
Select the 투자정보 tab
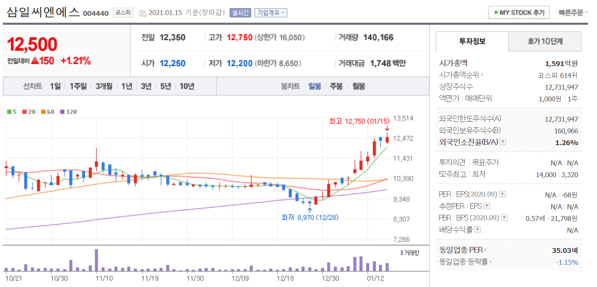(x=472, y=41)
